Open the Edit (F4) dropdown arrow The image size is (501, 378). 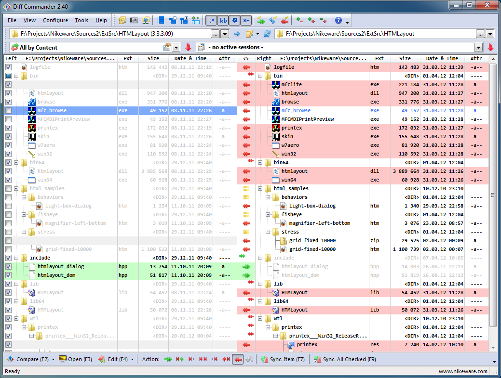(x=132, y=360)
